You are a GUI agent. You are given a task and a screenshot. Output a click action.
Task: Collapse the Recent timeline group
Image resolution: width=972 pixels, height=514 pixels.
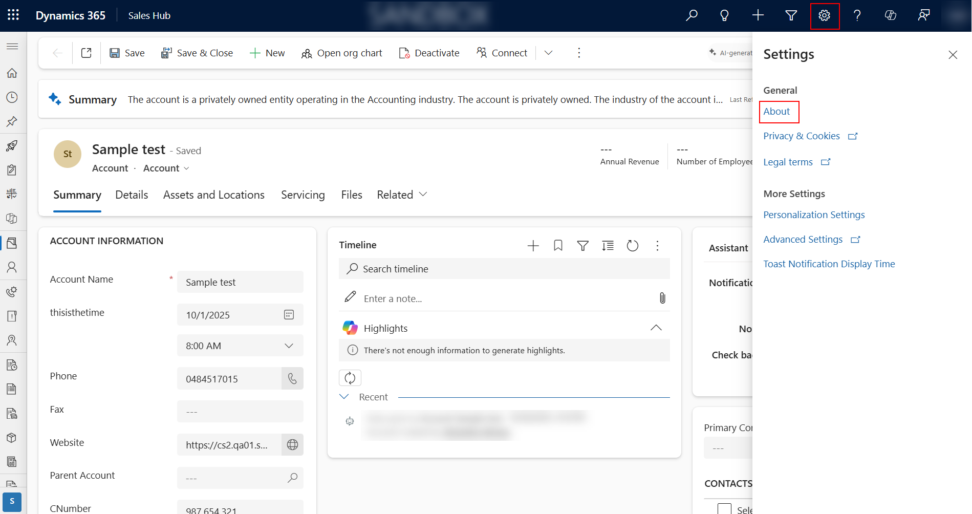coord(344,397)
